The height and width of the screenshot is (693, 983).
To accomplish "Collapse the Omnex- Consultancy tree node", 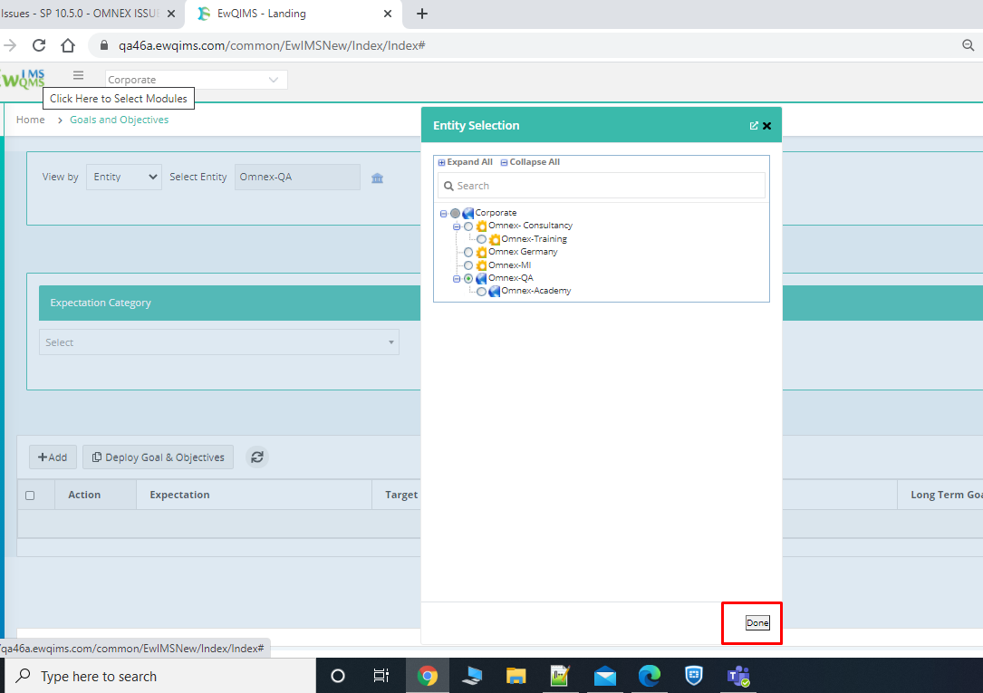I will [x=457, y=226].
